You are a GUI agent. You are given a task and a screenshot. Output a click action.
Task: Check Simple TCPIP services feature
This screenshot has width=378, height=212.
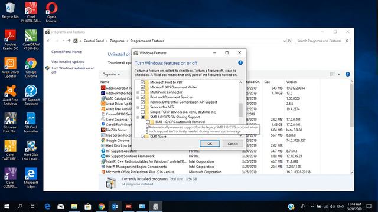pyautogui.click(x=142, y=112)
